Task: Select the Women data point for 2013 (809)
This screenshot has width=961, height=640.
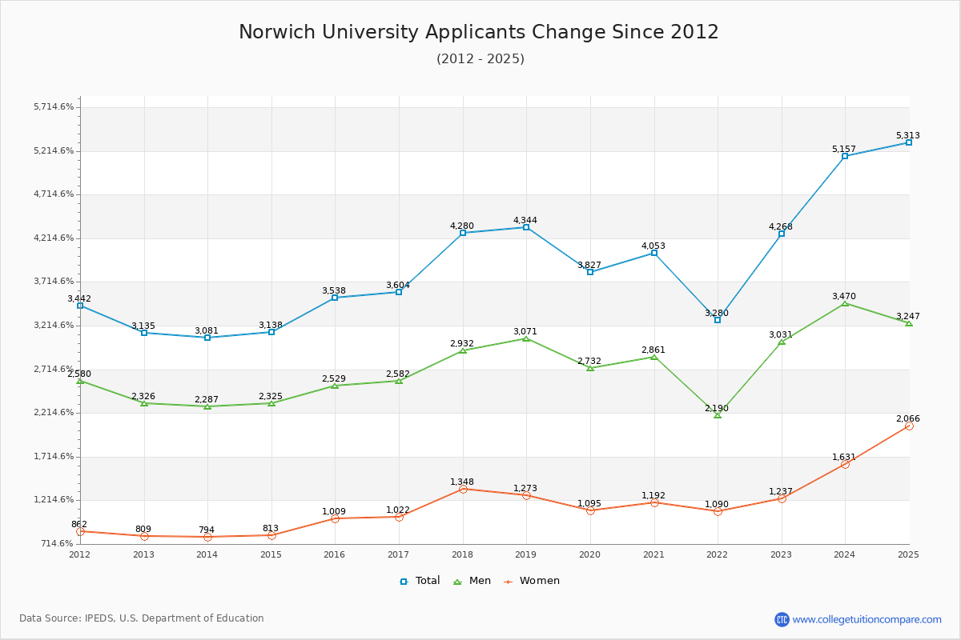Action: click(144, 536)
